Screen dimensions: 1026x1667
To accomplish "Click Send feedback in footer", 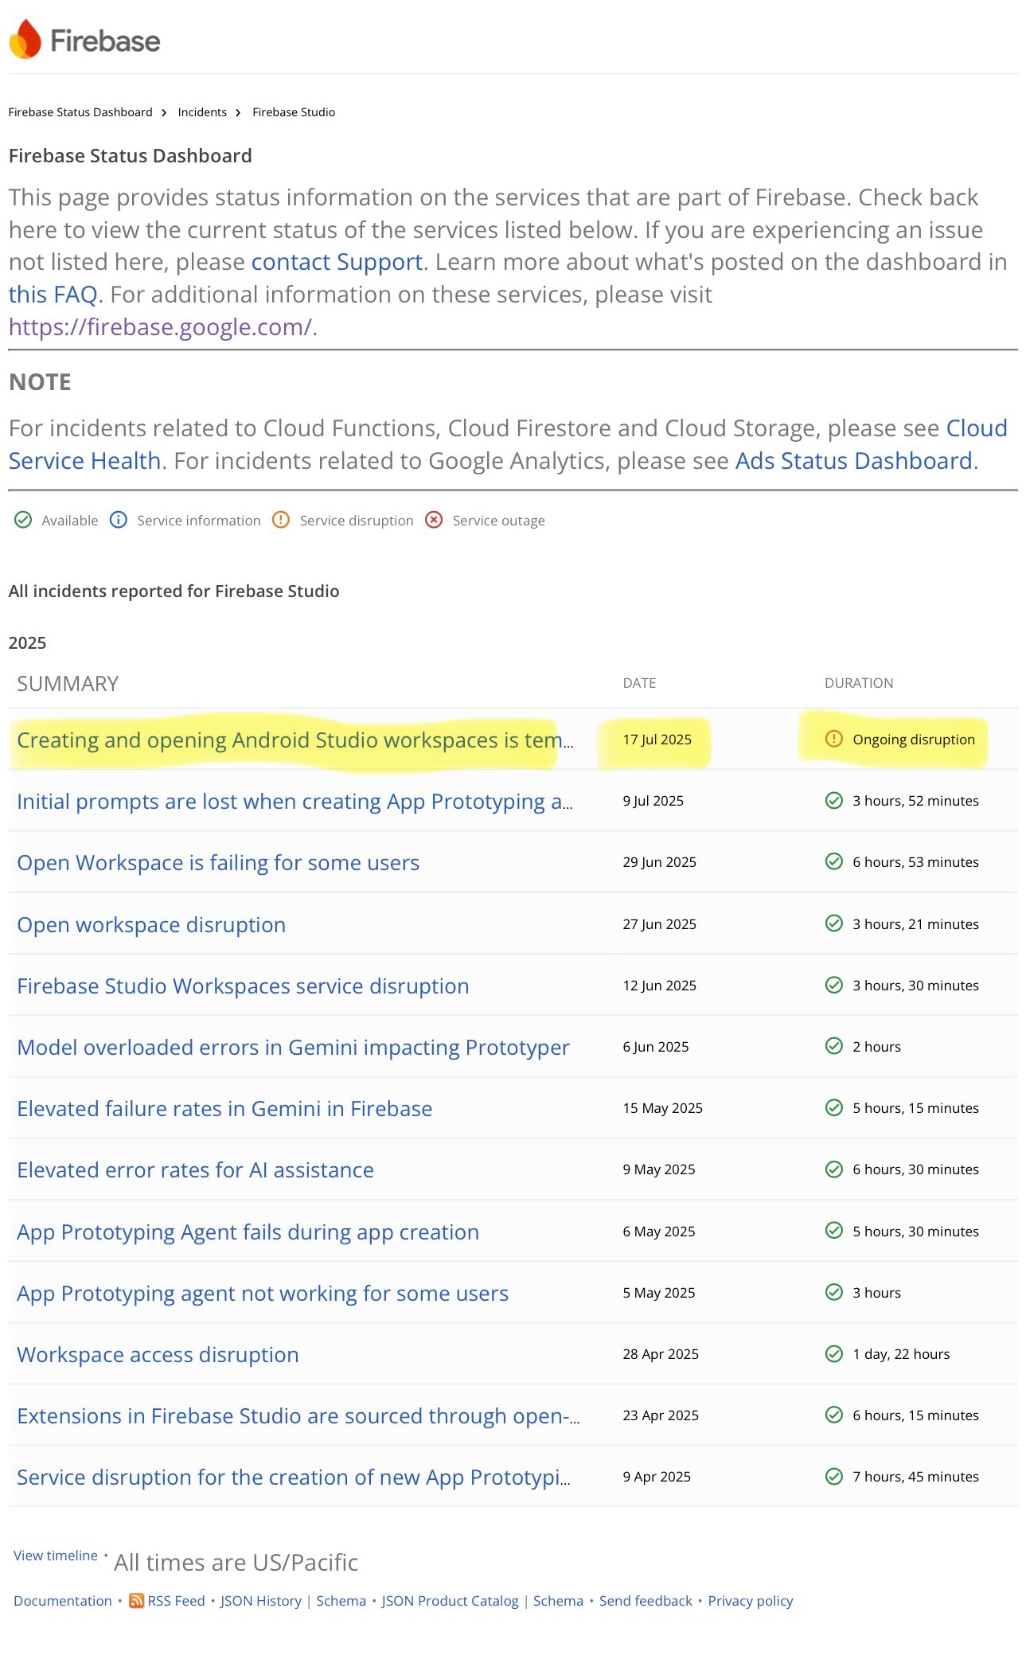I will pos(646,1601).
